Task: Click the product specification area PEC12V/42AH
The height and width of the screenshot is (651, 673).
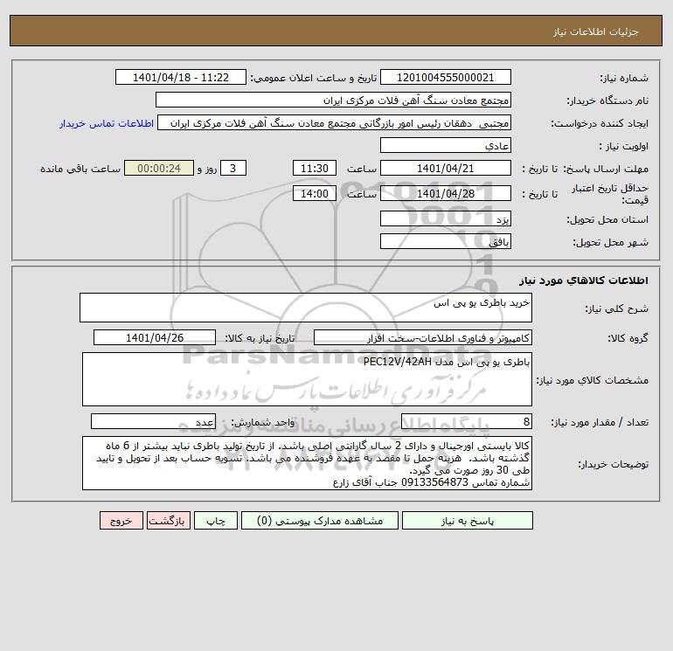Action: (x=307, y=379)
